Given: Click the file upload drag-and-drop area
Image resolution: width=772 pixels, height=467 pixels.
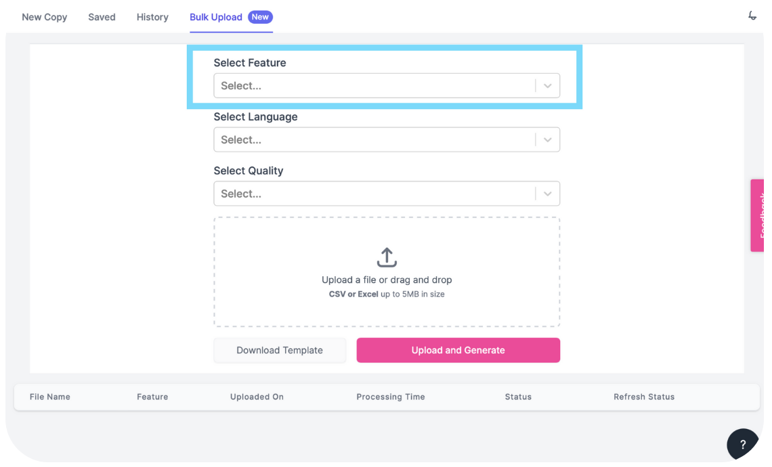Looking at the screenshot, I should [x=387, y=272].
